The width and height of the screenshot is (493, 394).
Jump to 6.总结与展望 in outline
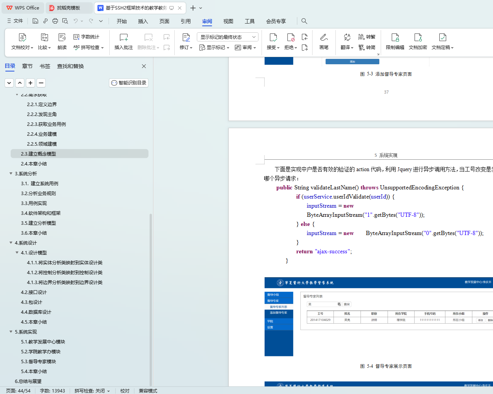(x=28, y=381)
